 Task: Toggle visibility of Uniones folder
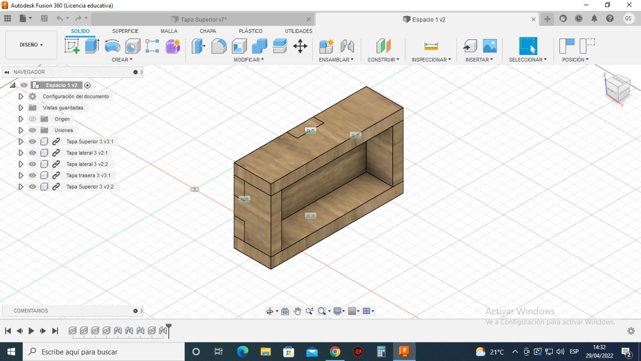(x=33, y=130)
